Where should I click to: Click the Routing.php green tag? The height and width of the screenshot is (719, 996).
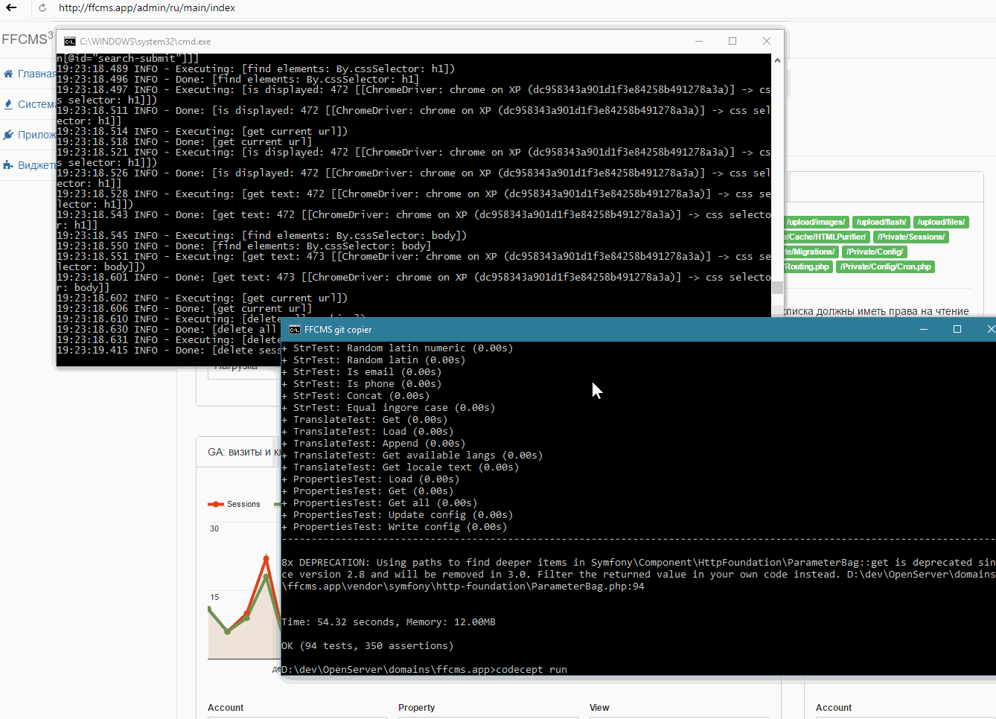(808, 266)
